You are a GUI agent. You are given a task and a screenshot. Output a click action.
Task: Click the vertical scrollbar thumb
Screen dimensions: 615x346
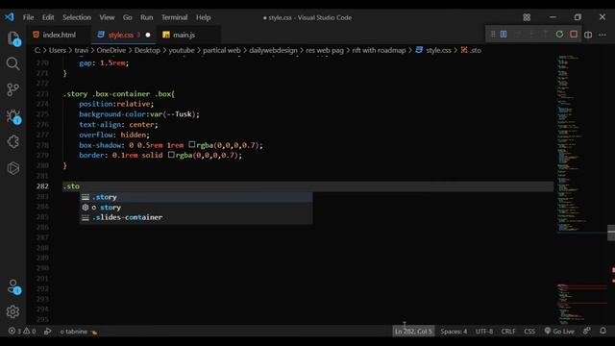611,233
